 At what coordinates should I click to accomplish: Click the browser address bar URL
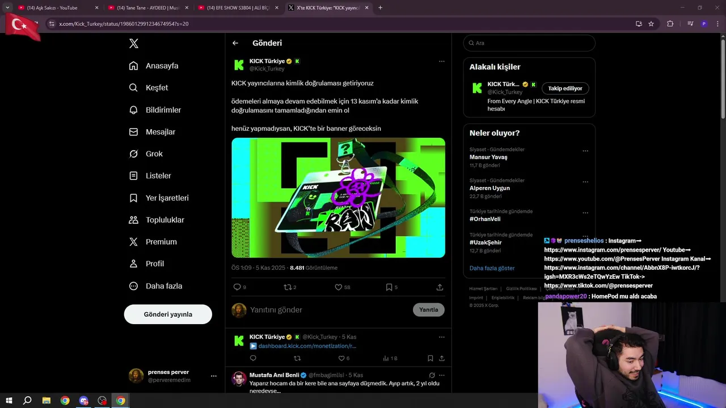coord(124,24)
